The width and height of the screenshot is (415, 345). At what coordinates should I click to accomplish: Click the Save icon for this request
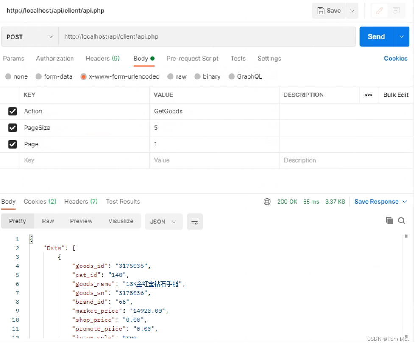(329, 10)
